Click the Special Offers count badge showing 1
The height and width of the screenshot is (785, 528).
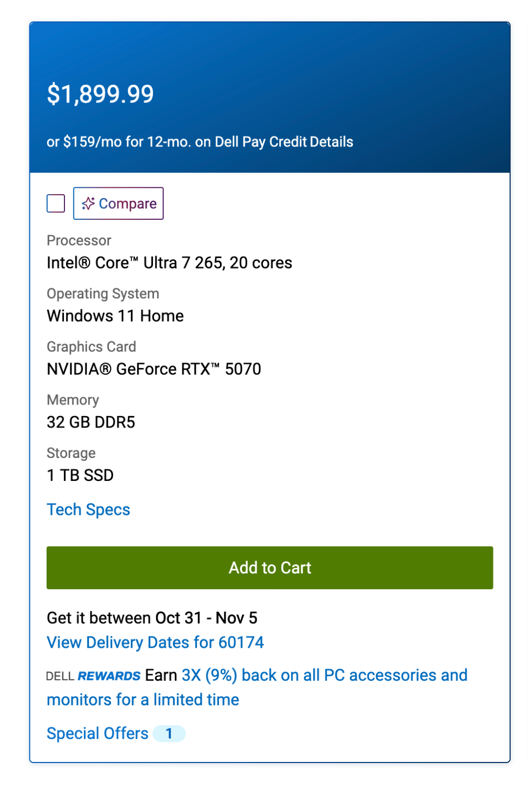point(169,734)
